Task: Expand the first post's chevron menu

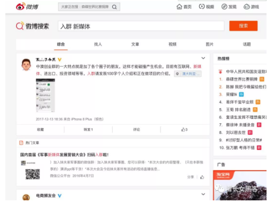Action: pyautogui.click(x=203, y=58)
